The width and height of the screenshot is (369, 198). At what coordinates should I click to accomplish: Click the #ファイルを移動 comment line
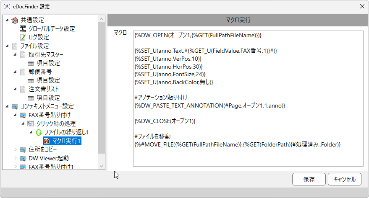coord(152,136)
